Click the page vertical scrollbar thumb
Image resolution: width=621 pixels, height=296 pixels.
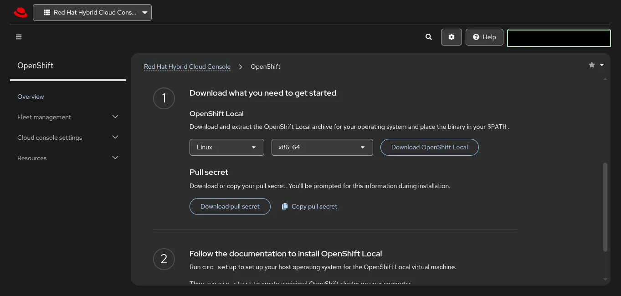[606, 207]
